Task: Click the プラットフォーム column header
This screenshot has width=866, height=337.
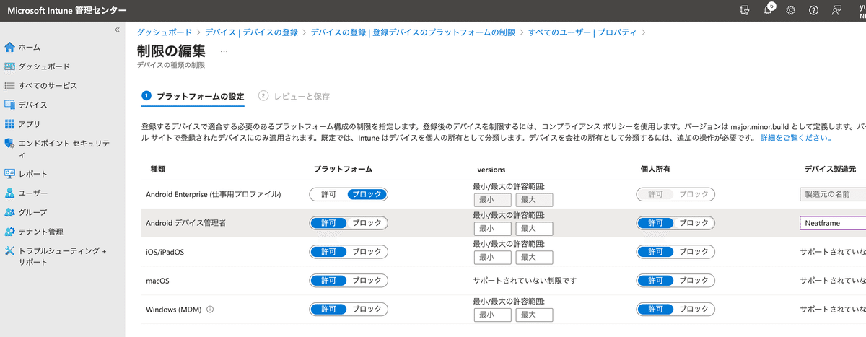Action: point(343,168)
